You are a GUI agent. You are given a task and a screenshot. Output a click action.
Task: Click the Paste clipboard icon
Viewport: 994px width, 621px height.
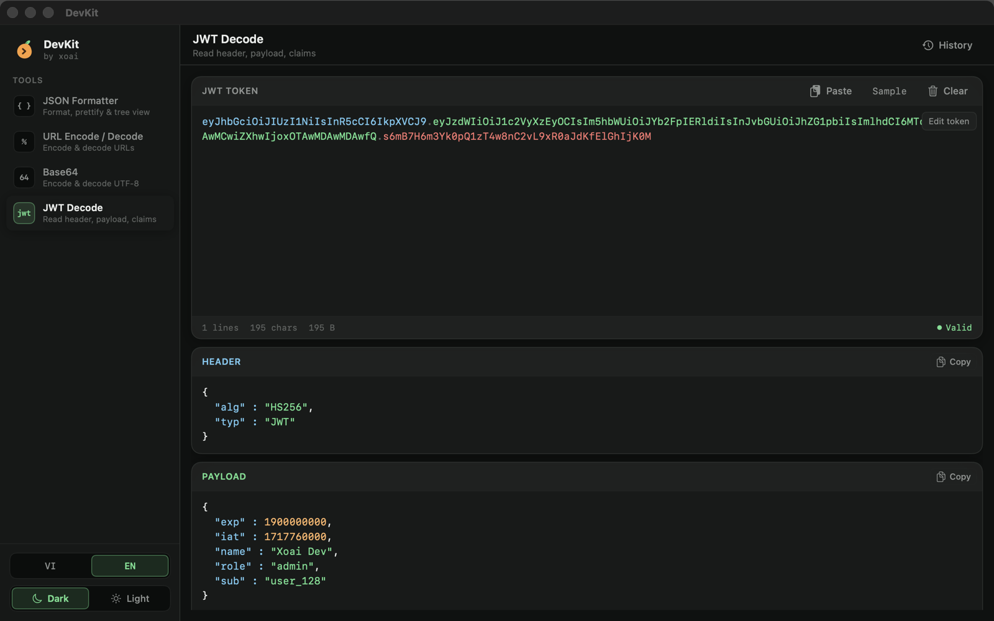pos(815,91)
